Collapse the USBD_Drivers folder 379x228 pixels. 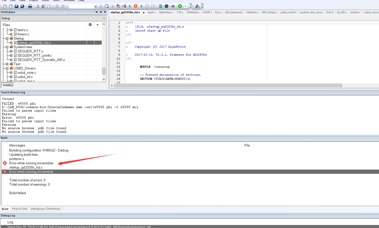pyautogui.click(x=7, y=68)
